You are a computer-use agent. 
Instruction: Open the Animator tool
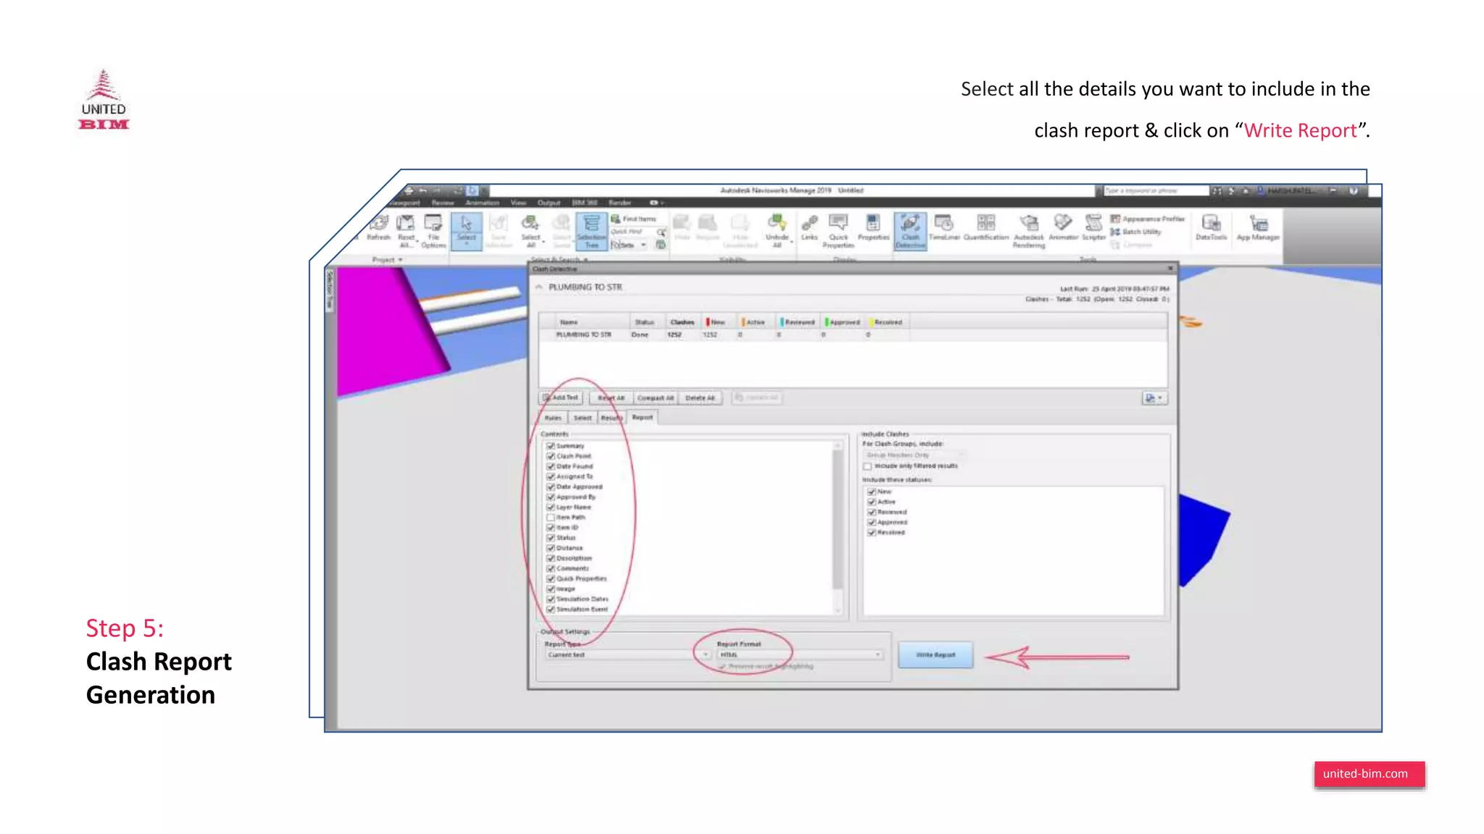(1063, 227)
